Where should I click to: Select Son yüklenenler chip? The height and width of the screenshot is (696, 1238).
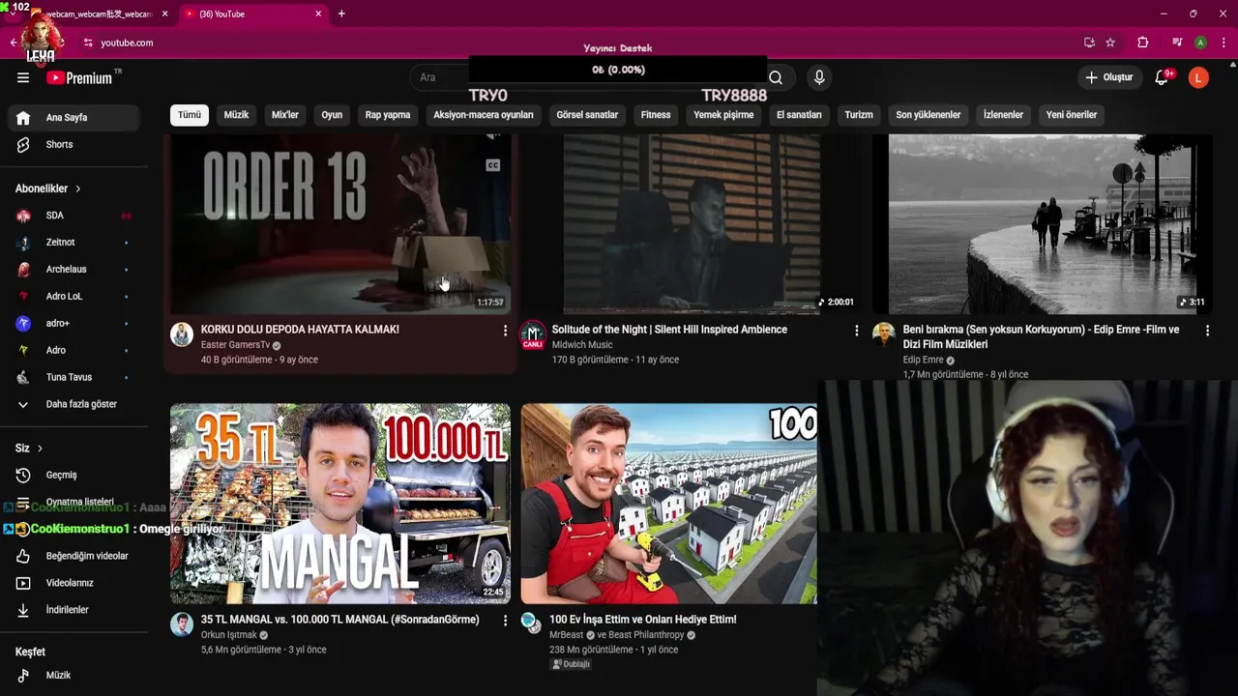928,115
